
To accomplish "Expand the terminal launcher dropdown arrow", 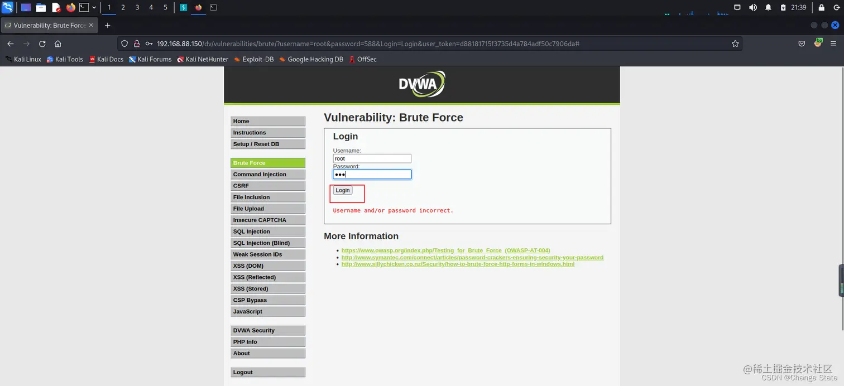I will [94, 8].
